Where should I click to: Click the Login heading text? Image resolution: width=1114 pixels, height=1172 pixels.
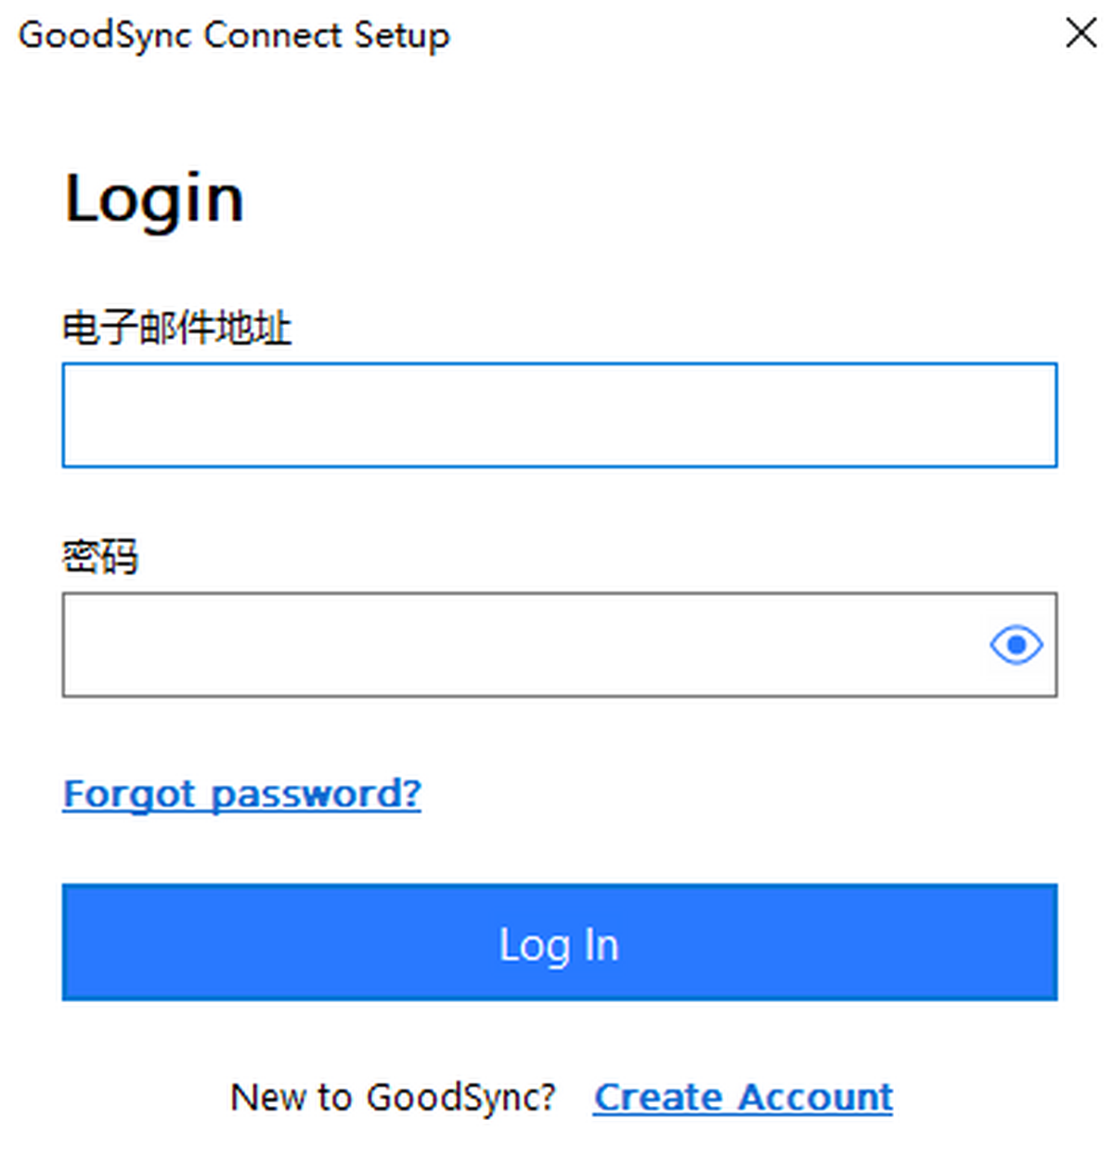click(x=154, y=199)
